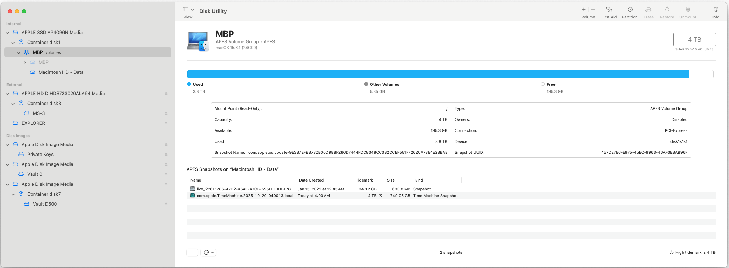This screenshot has height=268, width=729.
Task: Eject the Vault D500 disk image
Action: (166, 204)
